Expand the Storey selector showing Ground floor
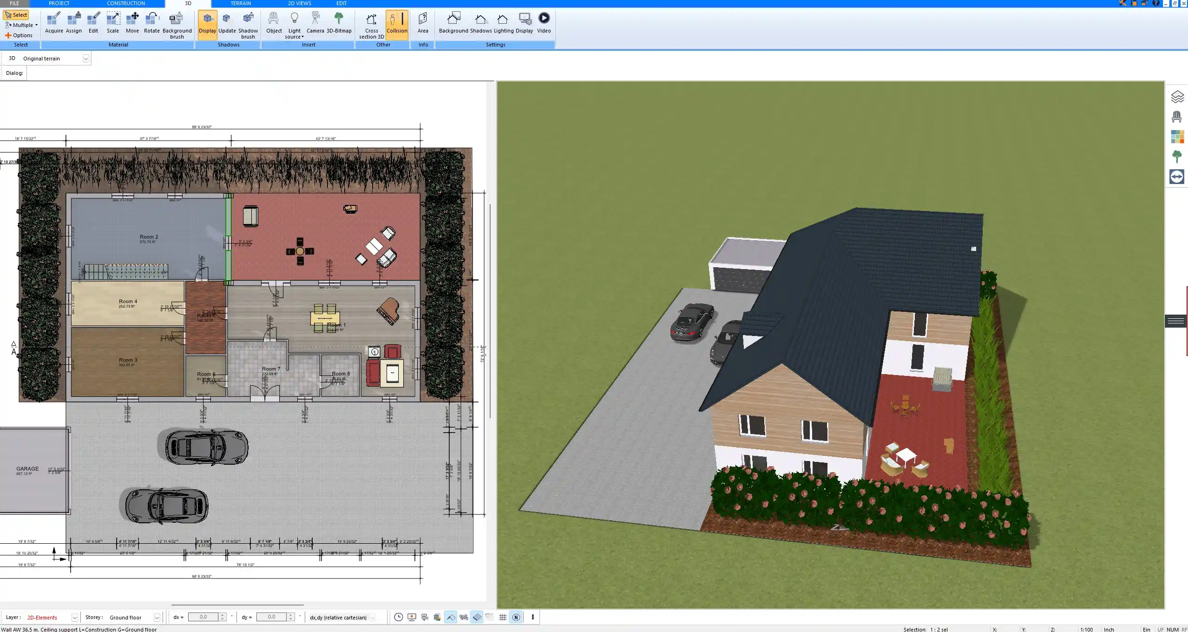1188x632 pixels. point(156,617)
